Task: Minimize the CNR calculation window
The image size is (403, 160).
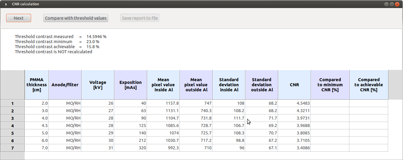Action: [386, 4]
